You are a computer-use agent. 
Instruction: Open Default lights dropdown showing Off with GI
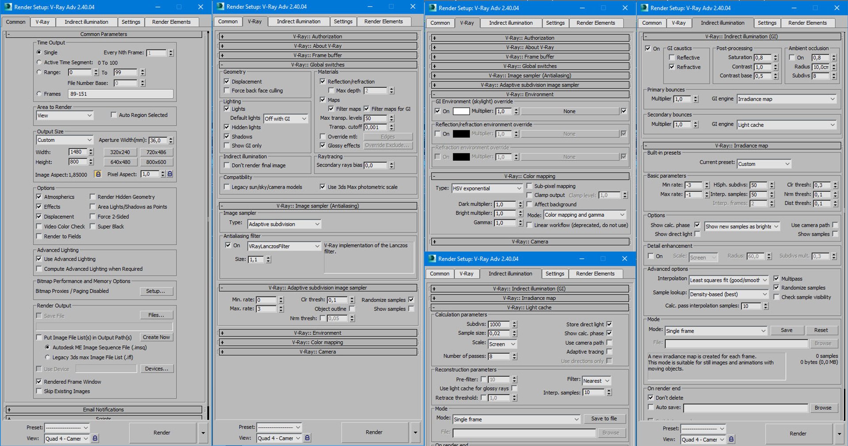286,119
